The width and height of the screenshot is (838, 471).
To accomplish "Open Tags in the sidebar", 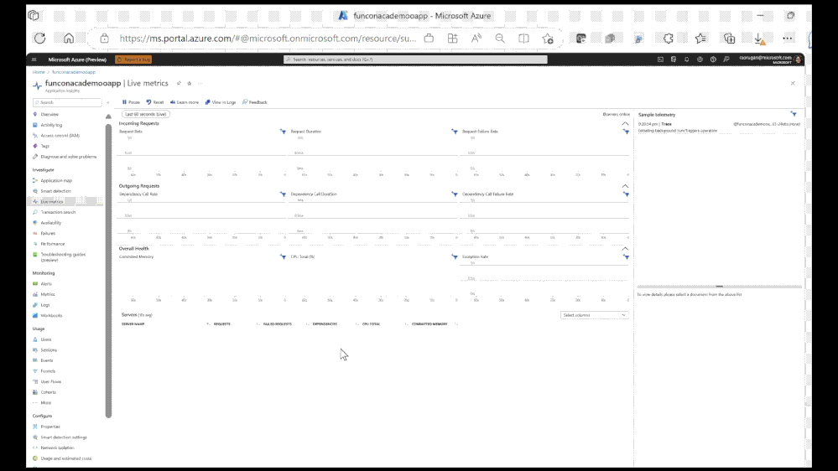I will tap(45, 146).
